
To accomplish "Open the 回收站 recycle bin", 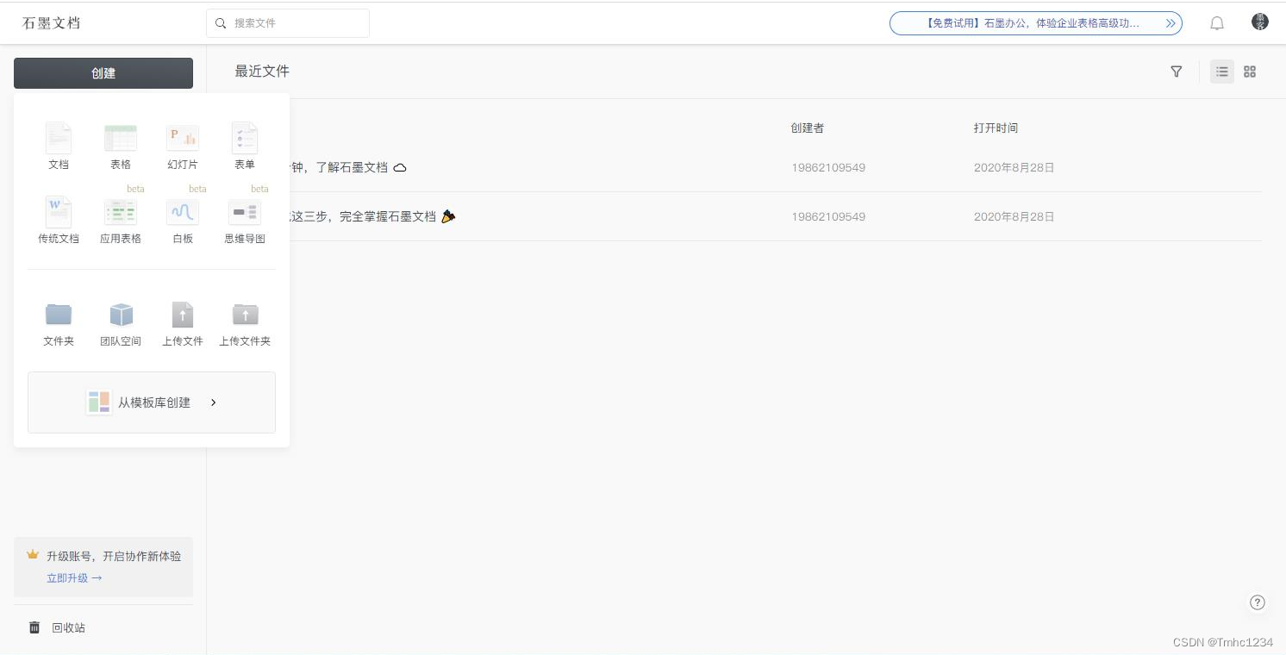I will [58, 627].
